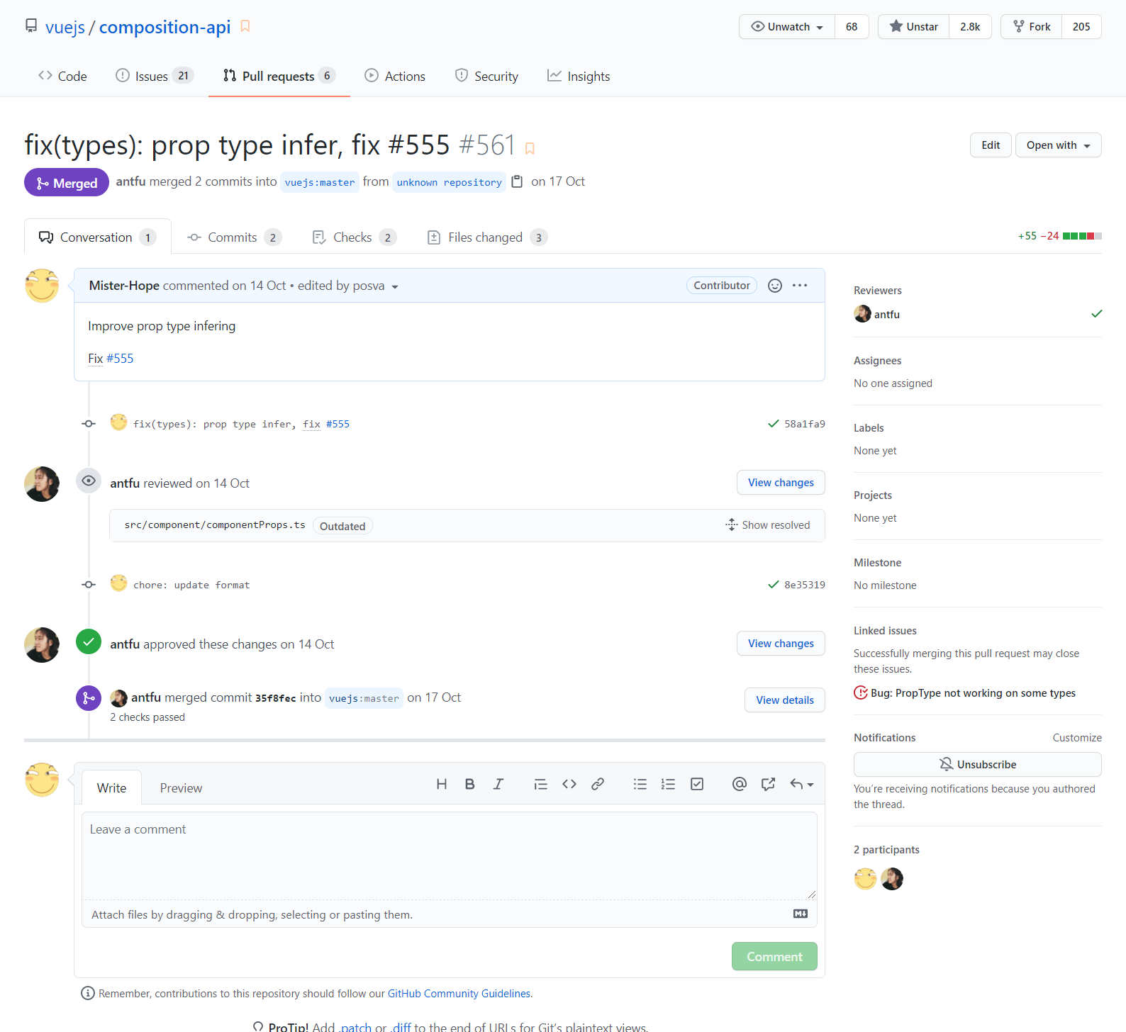Insert a quote in comment editor
This screenshot has width=1126, height=1032.
point(540,784)
